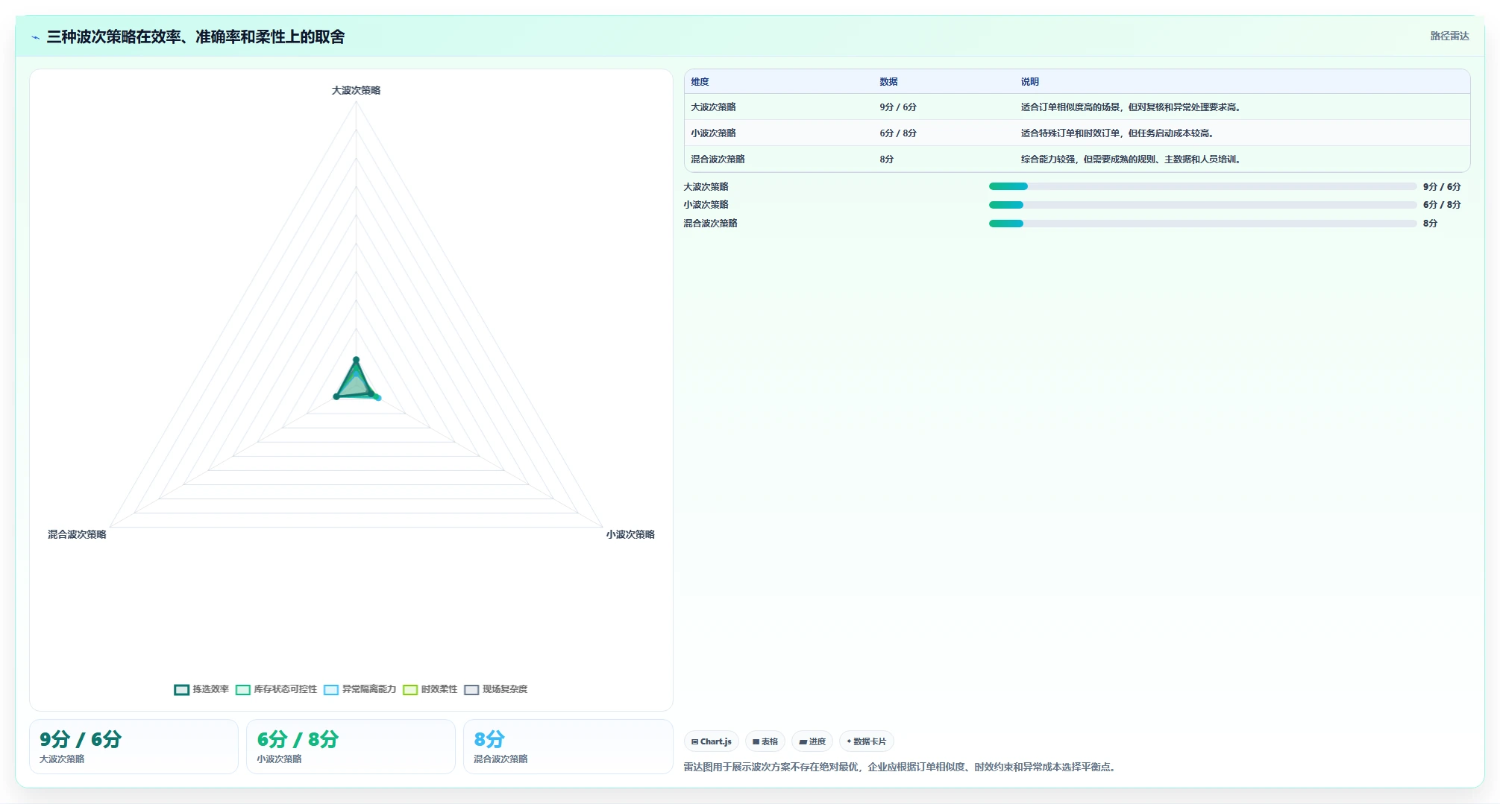1500x804 pixels.
Task: Click the page title 三种波次策略在效率、准确率和柔性上的取舍
Action: [x=195, y=37]
